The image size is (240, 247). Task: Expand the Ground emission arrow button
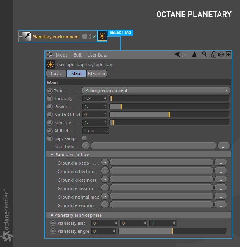[x=105, y=188]
